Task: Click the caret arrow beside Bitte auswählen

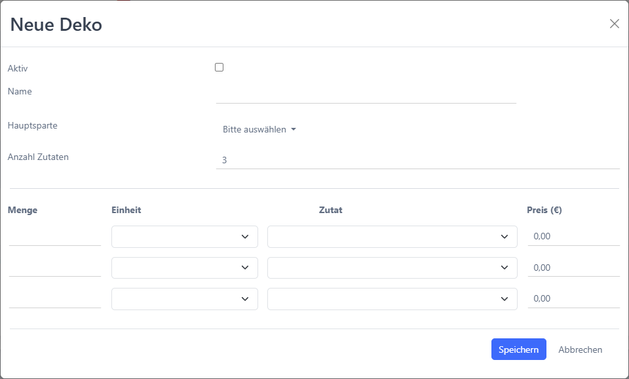Action: click(x=294, y=129)
